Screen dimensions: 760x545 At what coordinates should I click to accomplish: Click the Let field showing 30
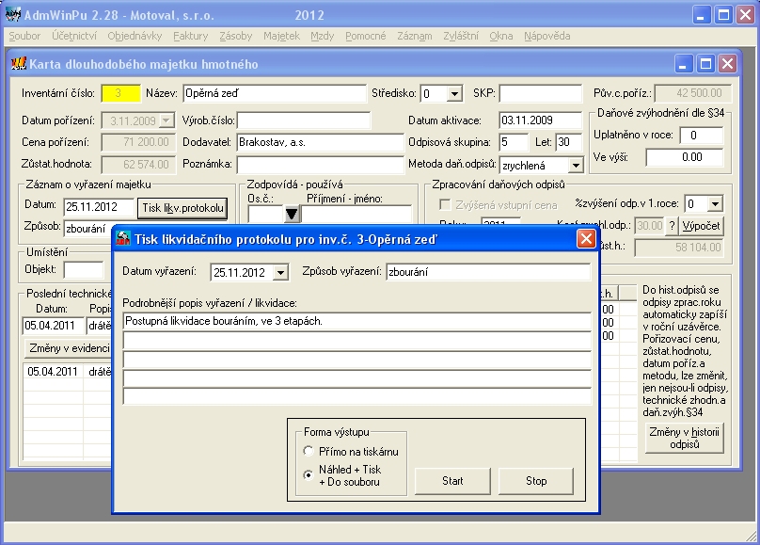[x=568, y=142]
